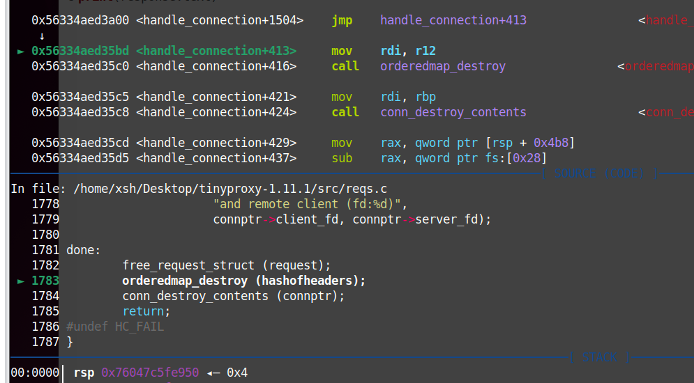The width and height of the screenshot is (694, 383).
Task: Click the green current-instruction arrow in disassembly
Action: coord(21,51)
